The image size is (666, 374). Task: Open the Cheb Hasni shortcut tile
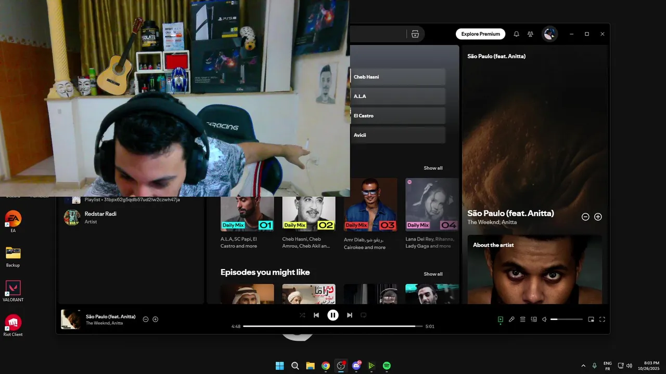click(398, 77)
